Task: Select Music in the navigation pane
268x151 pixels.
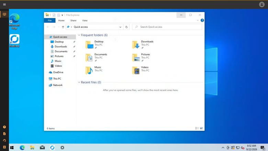Action: [x=58, y=61]
